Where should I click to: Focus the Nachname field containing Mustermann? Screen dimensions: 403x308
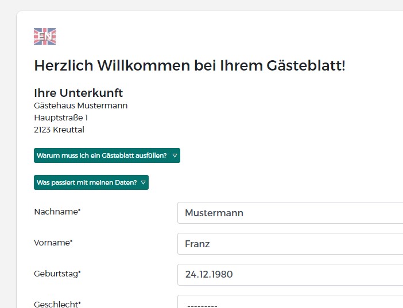tap(290, 213)
